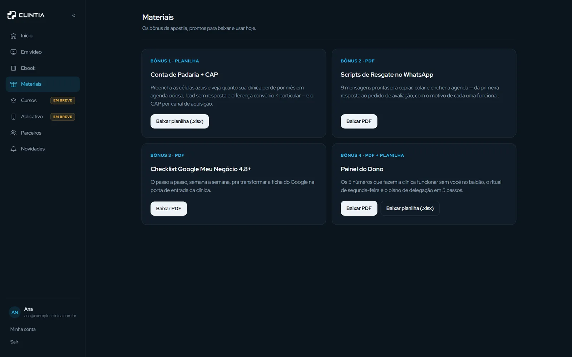Go to the Em vídeo section
The width and height of the screenshot is (572, 357).
pos(43,52)
